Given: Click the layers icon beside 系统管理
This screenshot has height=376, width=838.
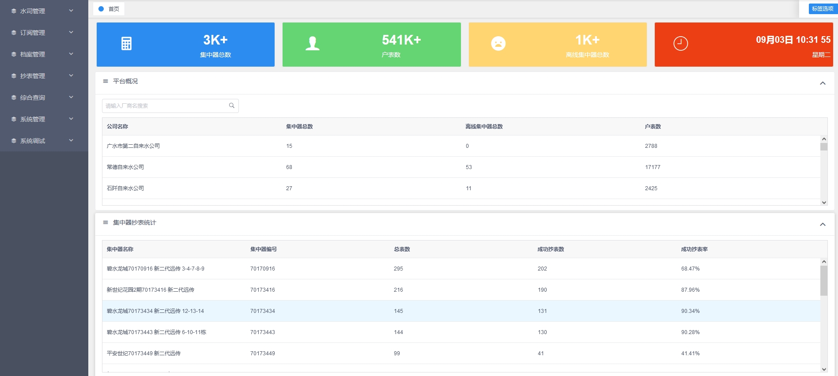Looking at the screenshot, I should [14, 119].
